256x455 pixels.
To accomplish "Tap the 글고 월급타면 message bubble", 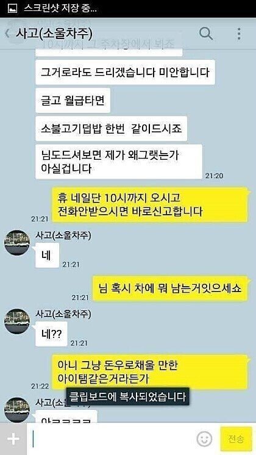I will tap(73, 101).
